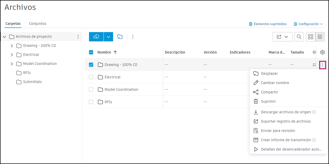Switch to the Conjuntos tab
Viewport: 329px width, 164px height.
[x=38, y=24]
